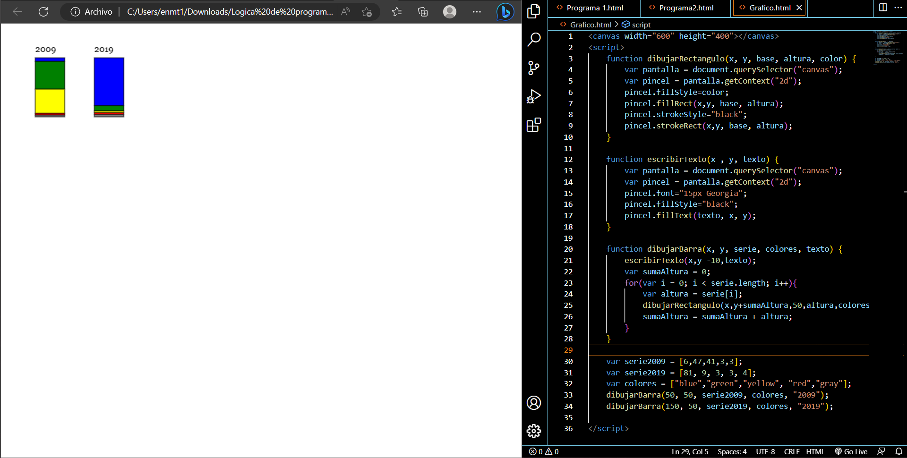Click the browser address bar URL
Viewport: 907px width, 458px height.
(x=230, y=12)
